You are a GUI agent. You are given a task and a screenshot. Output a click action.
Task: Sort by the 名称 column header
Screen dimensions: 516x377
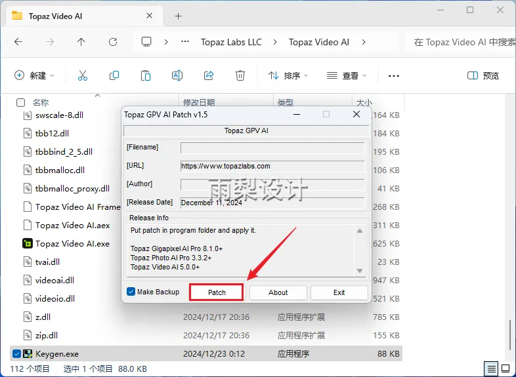41,102
